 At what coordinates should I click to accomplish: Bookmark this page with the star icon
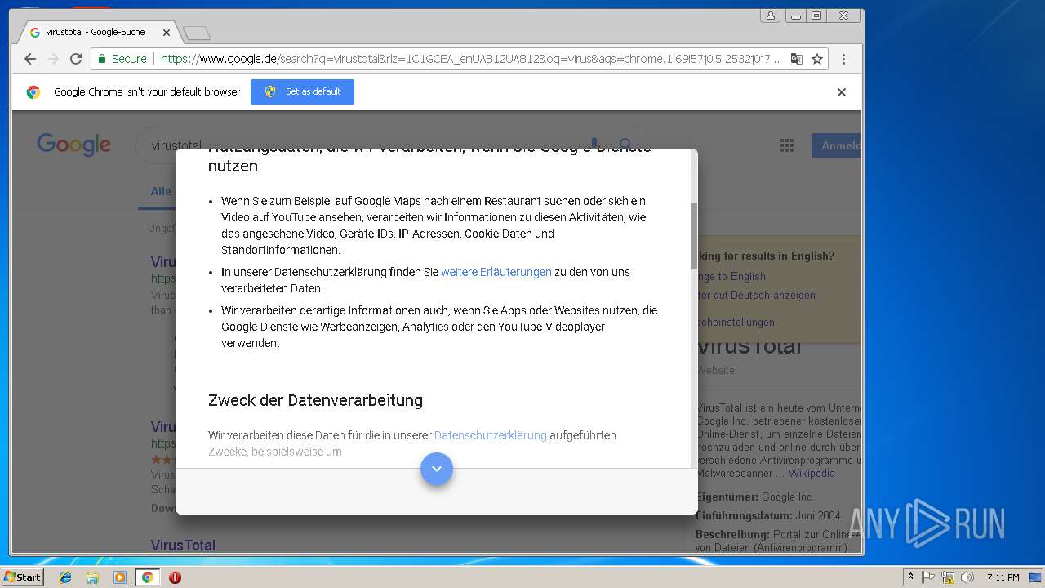[x=816, y=59]
